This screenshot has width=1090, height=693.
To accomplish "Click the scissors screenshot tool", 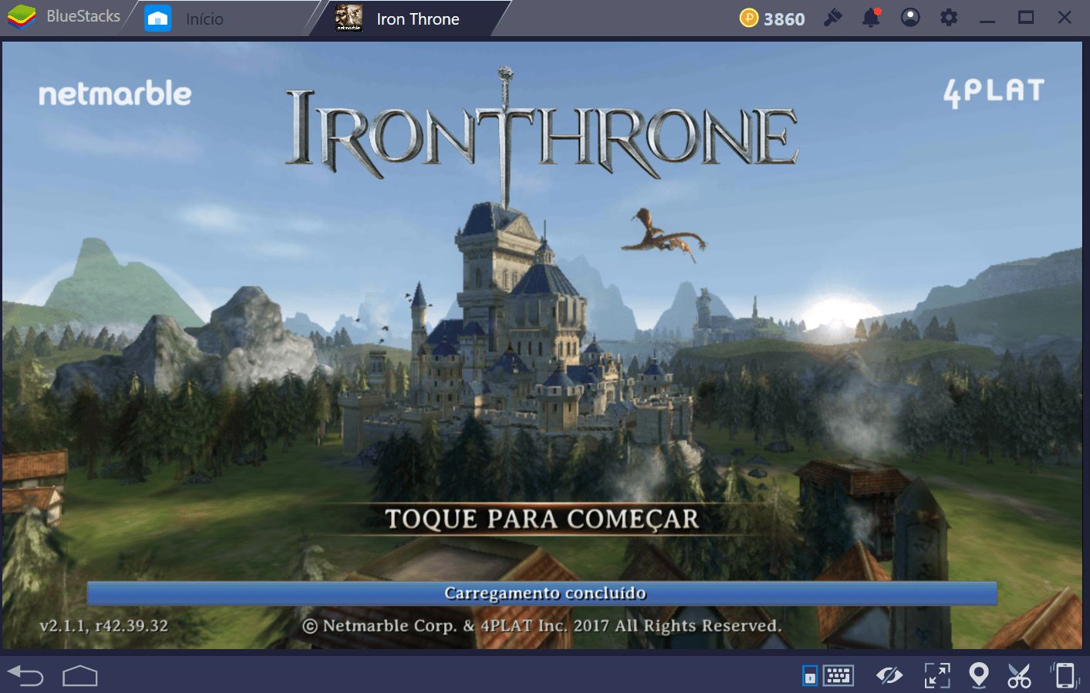I will click(1019, 676).
